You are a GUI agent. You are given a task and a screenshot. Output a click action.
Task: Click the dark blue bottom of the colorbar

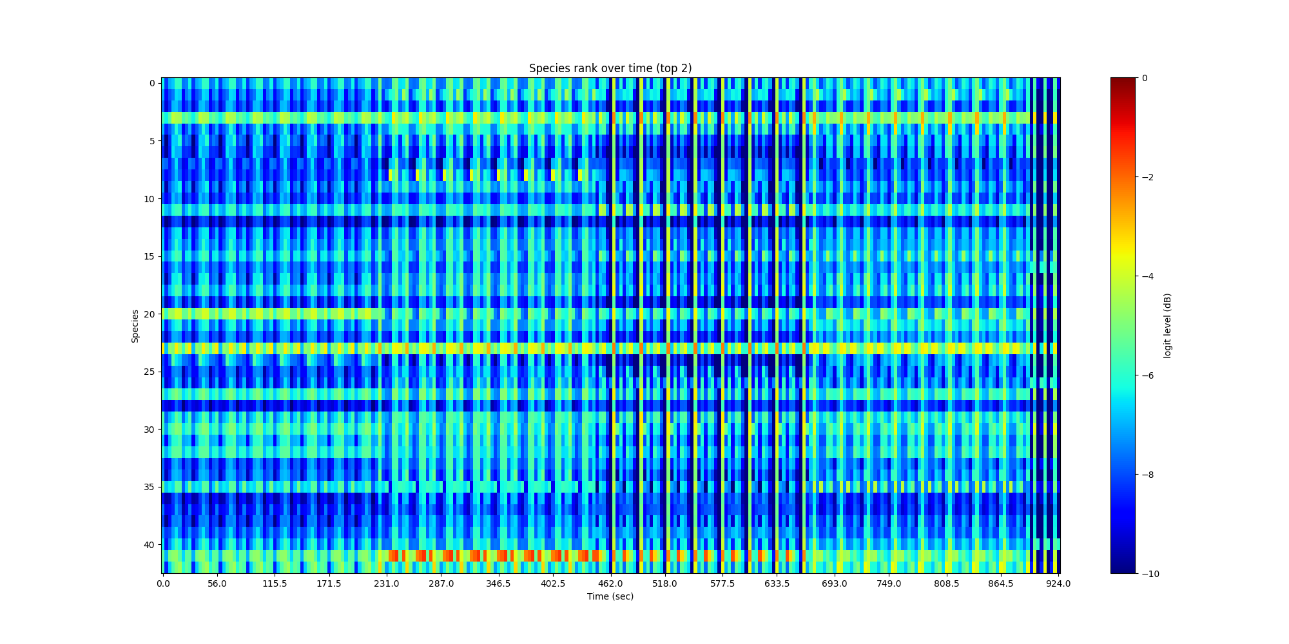click(x=1123, y=570)
